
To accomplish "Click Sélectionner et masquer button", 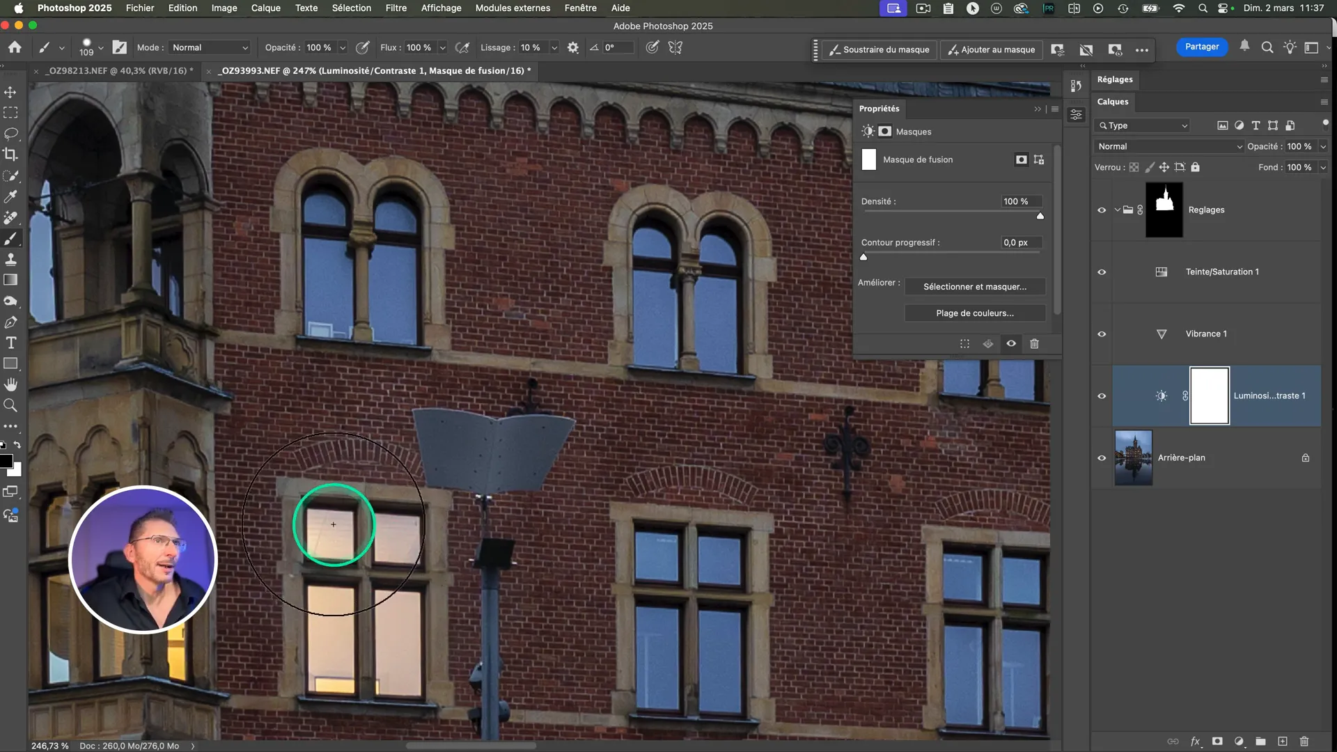I will pyautogui.click(x=974, y=287).
